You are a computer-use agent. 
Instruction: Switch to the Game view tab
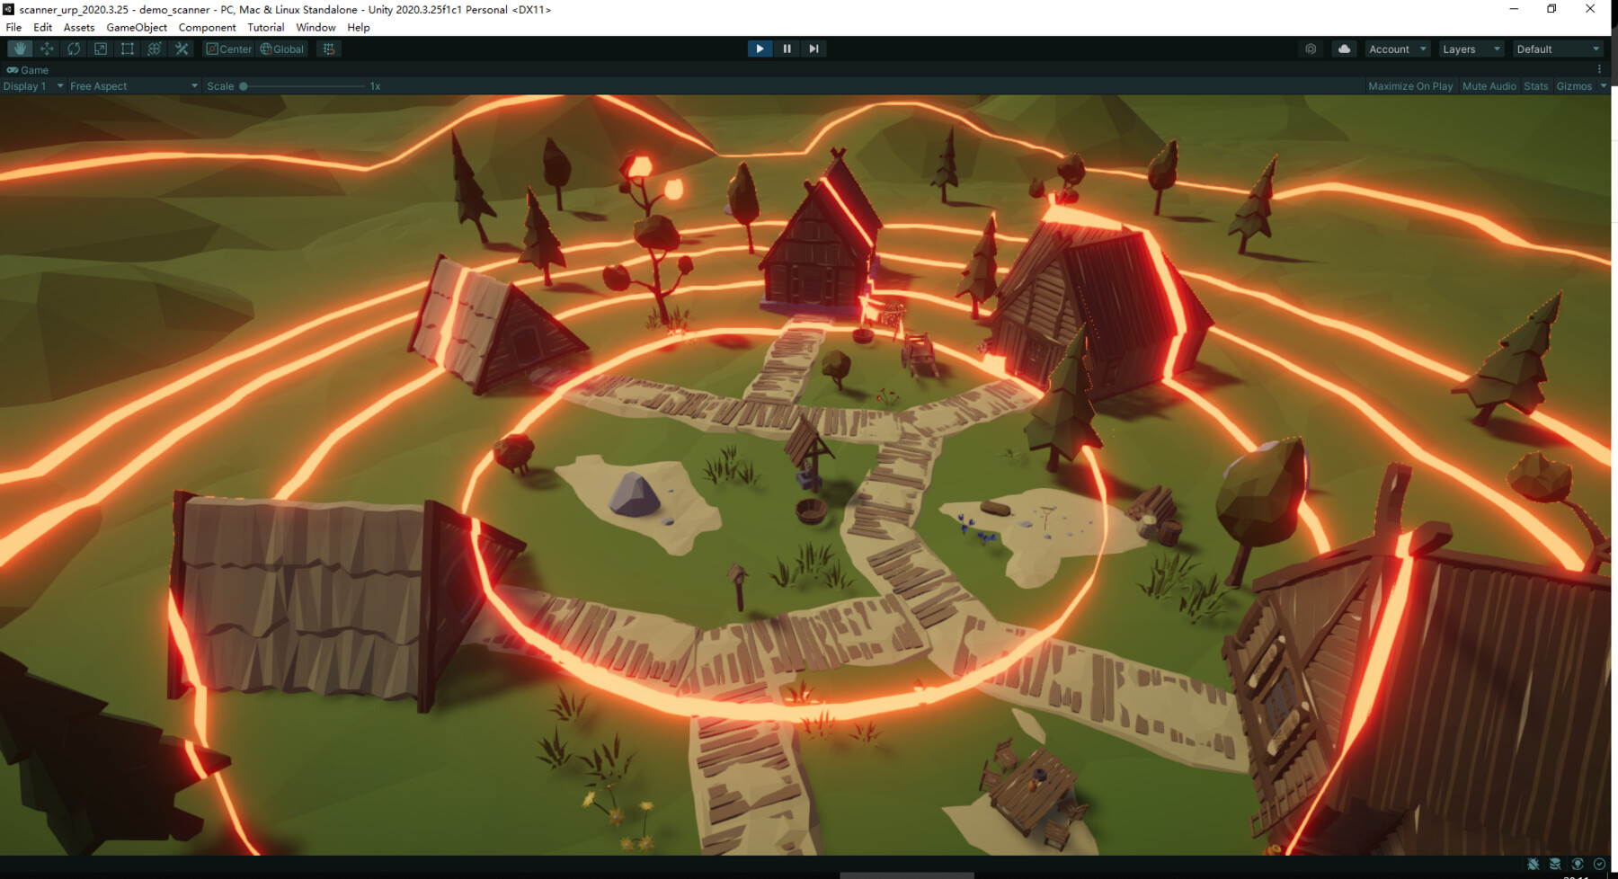[27, 69]
